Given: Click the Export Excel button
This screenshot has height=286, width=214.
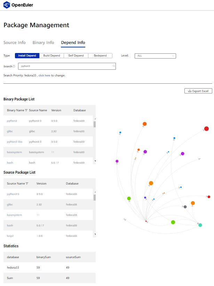Looking at the screenshot, I should click(198, 91).
